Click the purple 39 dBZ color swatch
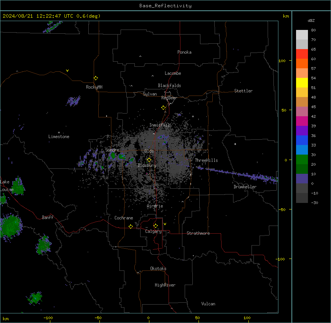 [x=302, y=131]
